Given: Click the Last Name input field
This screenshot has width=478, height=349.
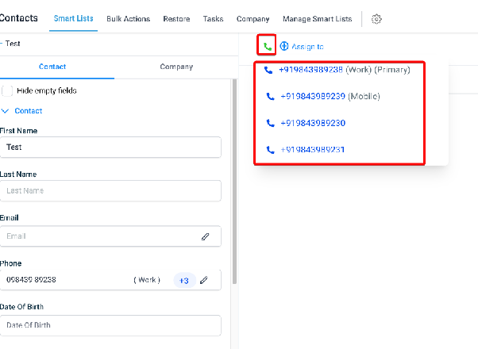Looking at the screenshot, I should click(110, 190).
